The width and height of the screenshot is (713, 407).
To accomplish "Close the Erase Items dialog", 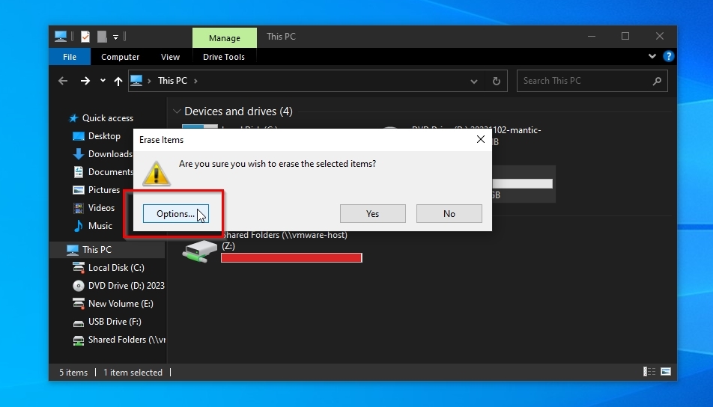I will click(481, 139).
